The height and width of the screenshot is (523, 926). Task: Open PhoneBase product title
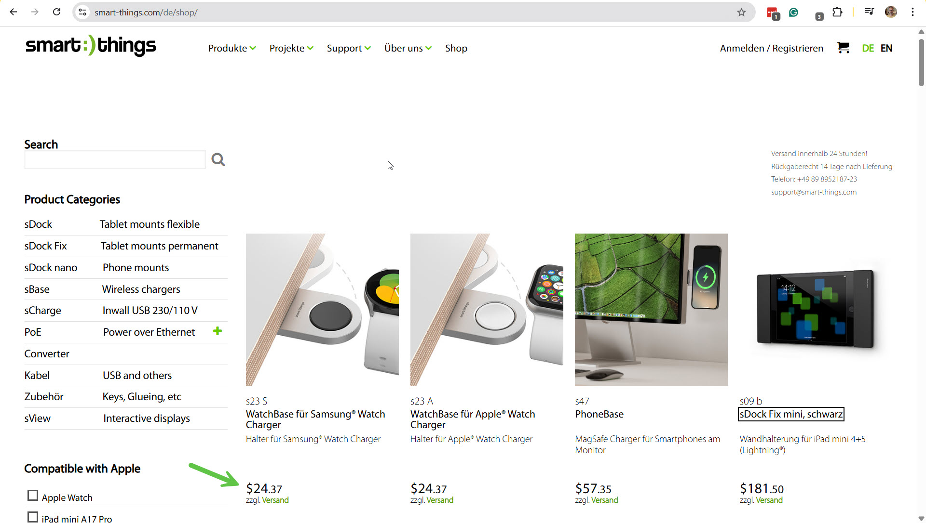[599, 414]
